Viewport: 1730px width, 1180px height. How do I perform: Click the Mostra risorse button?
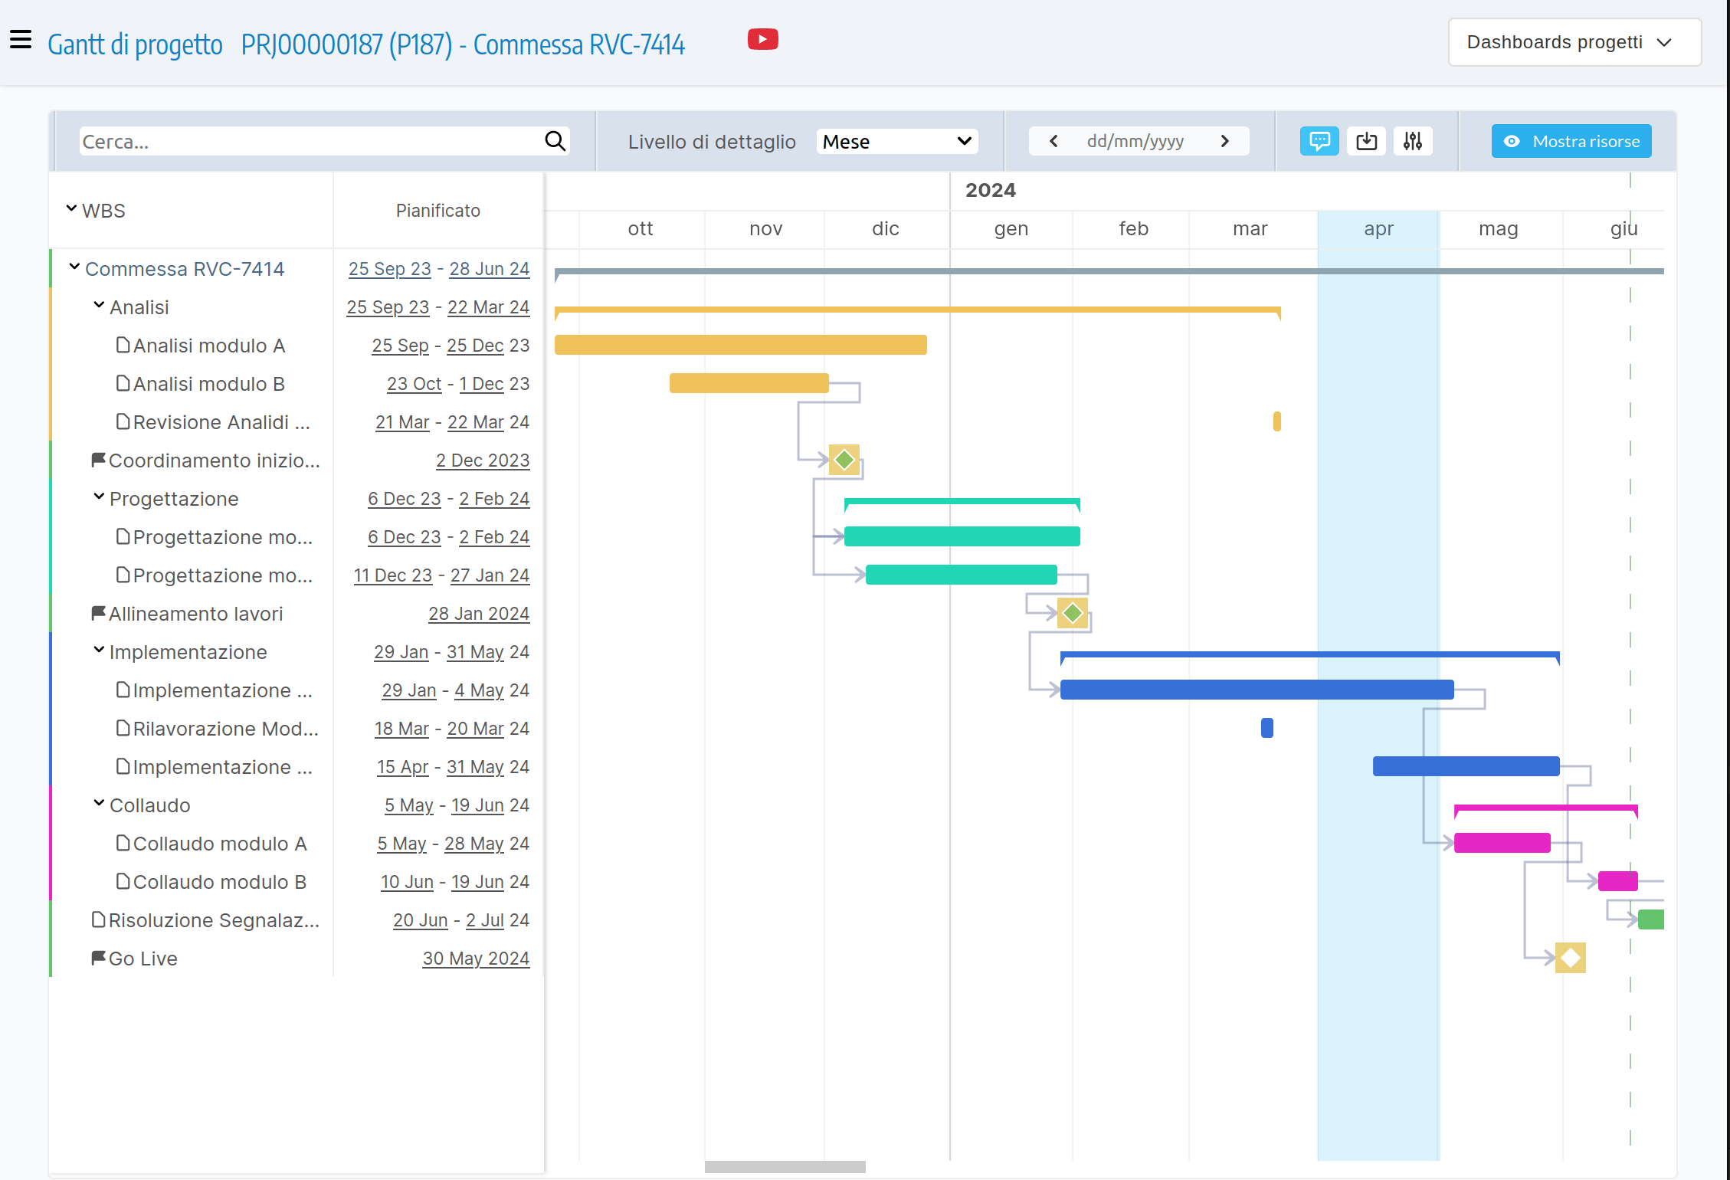[1574, 140]
